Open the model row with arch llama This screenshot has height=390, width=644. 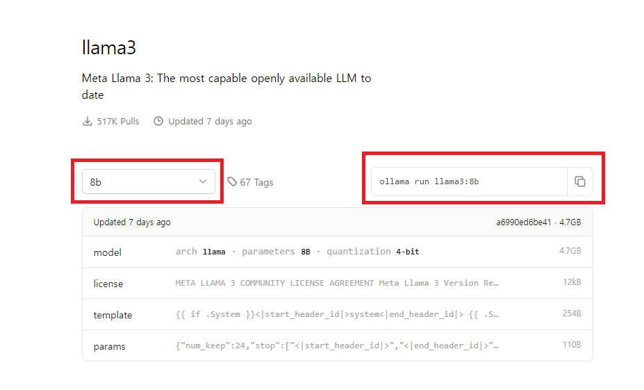pos(337,252)
